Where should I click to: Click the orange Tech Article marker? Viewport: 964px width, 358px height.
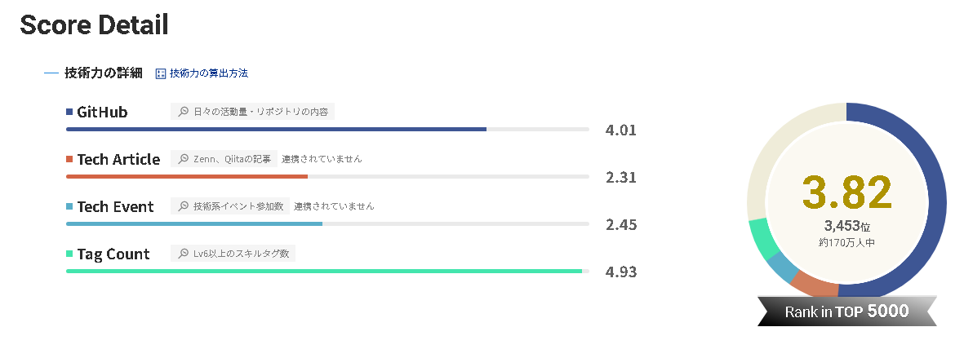click(x=69, y=159)
